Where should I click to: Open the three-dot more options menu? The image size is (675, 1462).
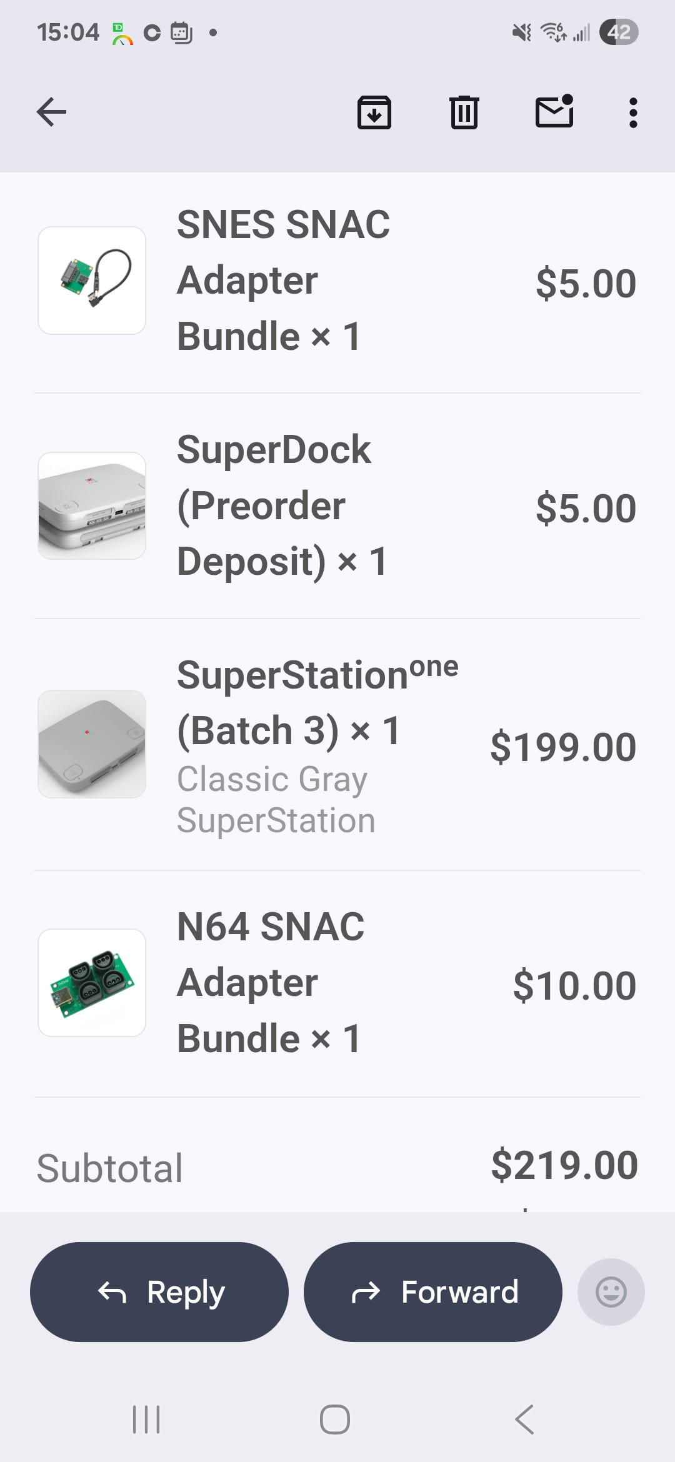[633, 112]
